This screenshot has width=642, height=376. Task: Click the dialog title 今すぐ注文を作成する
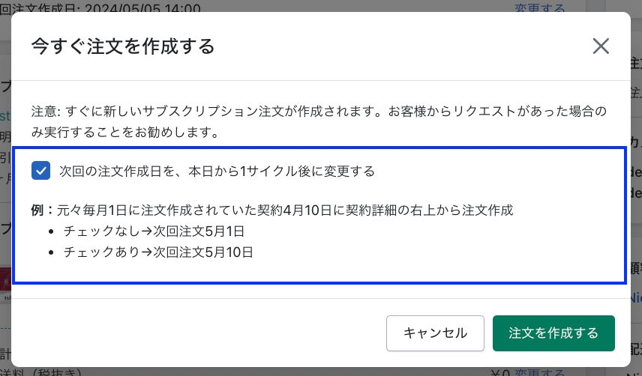(123, 46)
